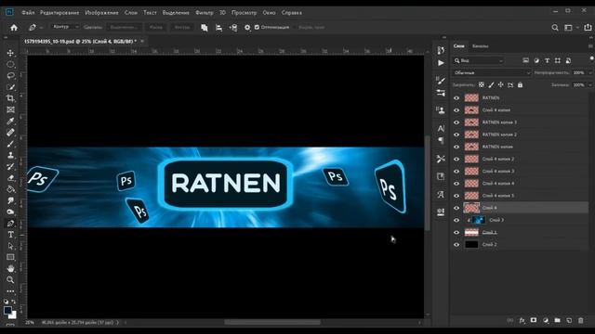595x334 pixels.
Task: Select the Hand tool
Action: [x=10, y=268]
